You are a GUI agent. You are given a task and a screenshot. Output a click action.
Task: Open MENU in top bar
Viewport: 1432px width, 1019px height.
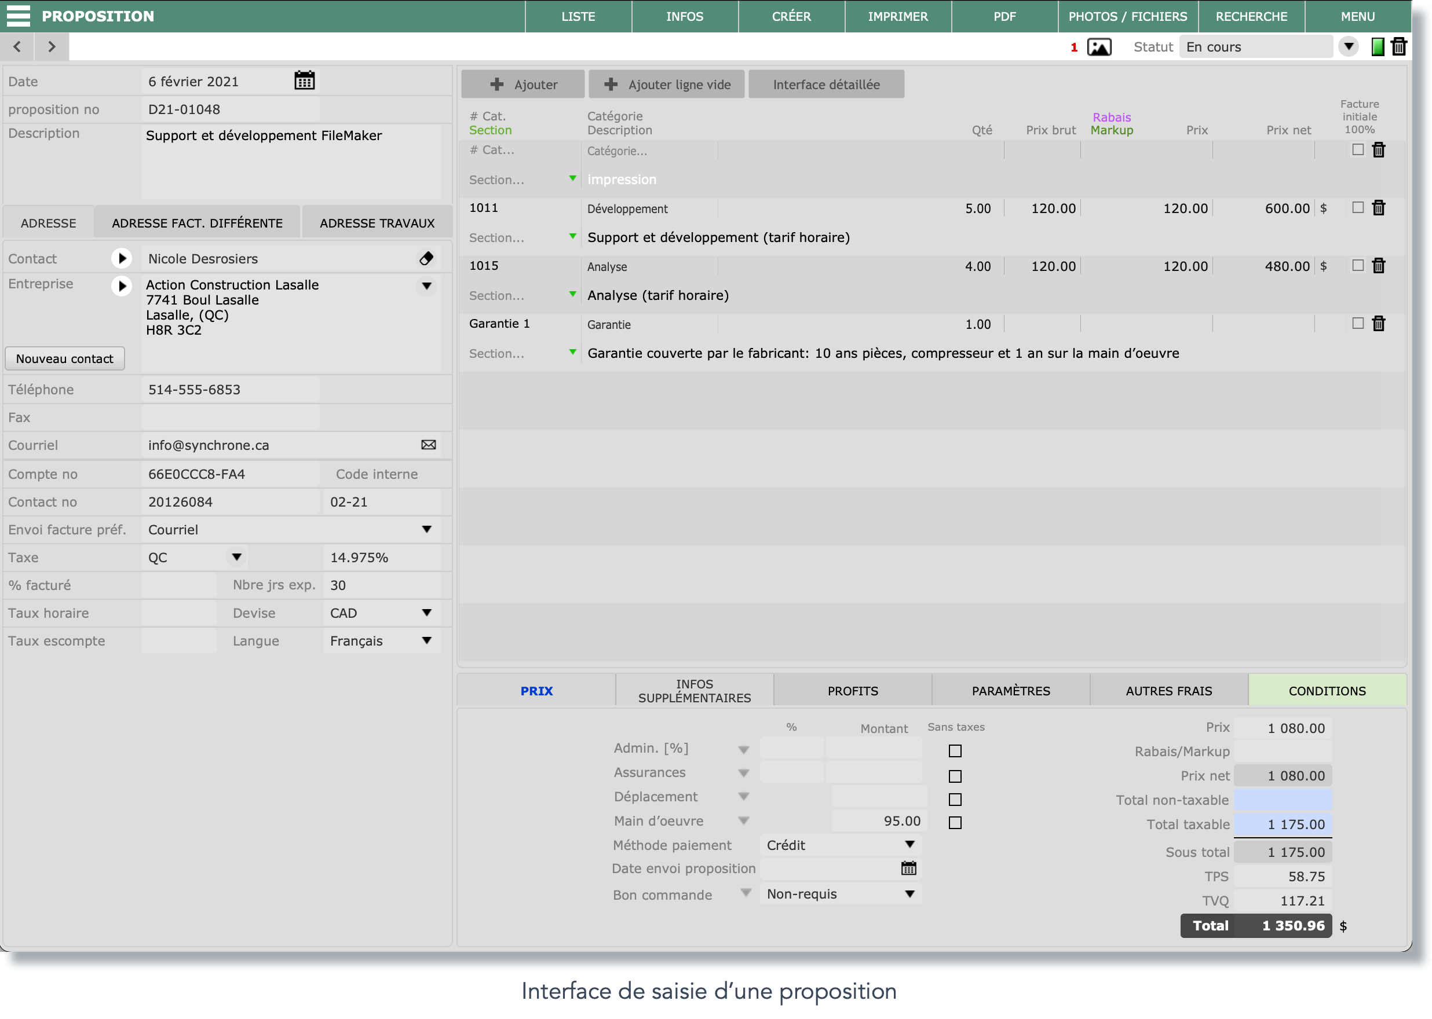click(1358, 16)
